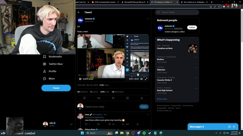Click the reply speech-bubble icon under the tweet
This screenshot has width=243, height=136.
tap(84, 98)
